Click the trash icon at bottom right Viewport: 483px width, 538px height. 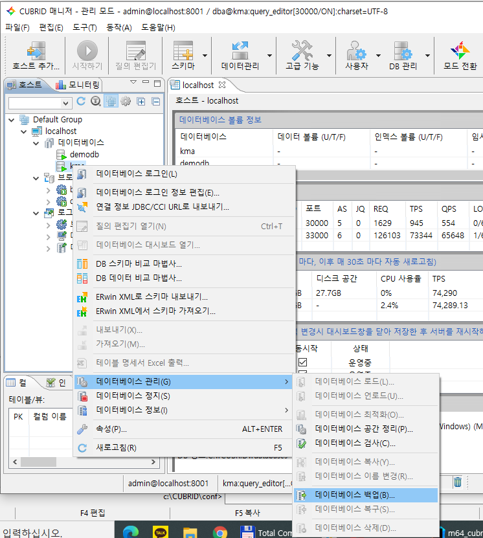click(x=458, y=482)
